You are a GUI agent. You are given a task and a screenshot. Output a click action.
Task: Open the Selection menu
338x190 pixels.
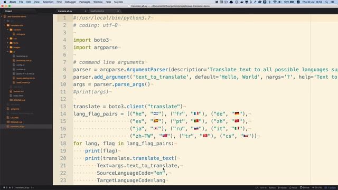[48, 2]
